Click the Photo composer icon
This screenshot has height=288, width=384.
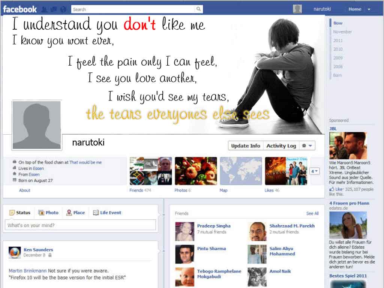pyautogui.click(x=41, y=213)
